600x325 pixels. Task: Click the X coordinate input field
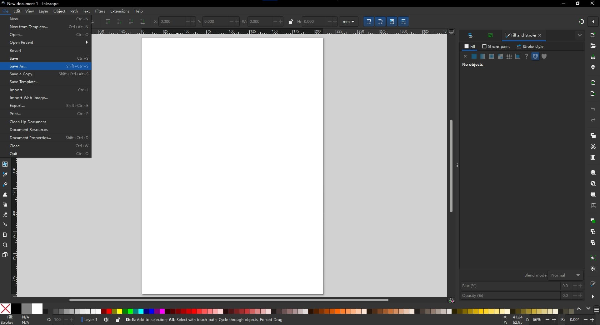pyautogui.click(x=172, y=22)
